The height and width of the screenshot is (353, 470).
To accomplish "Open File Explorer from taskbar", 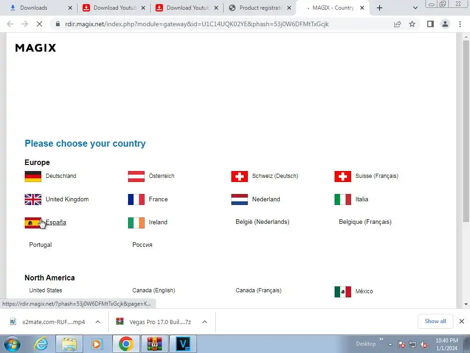I will tap(69, 344).
